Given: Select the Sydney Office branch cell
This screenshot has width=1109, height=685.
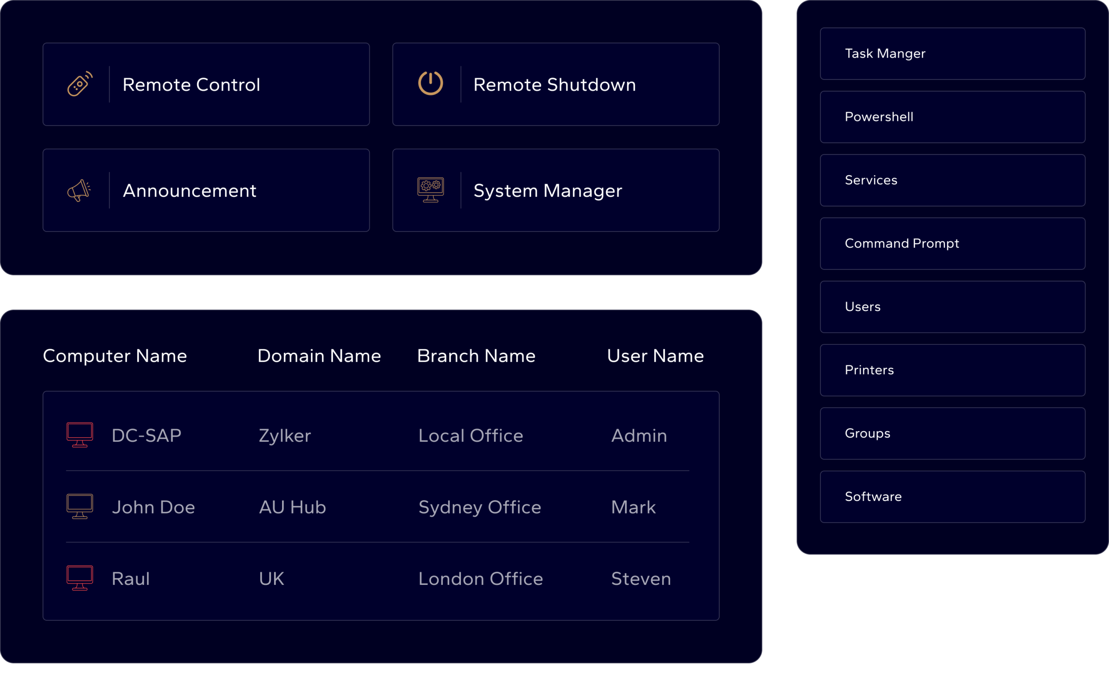Looking at the screenshot, I should (x=479, y=507).
